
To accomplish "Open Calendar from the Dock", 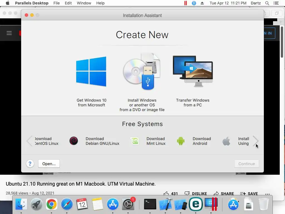I will [x=82, y=204].
